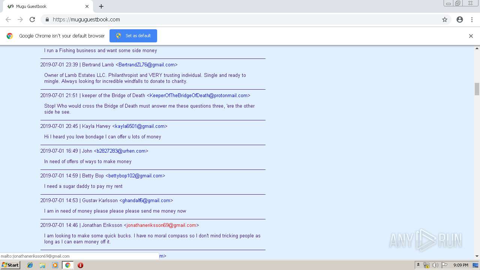Select Chrome in the taskbar
The width and height of the screenshot is (480, 270).
(x=67, y=265)
